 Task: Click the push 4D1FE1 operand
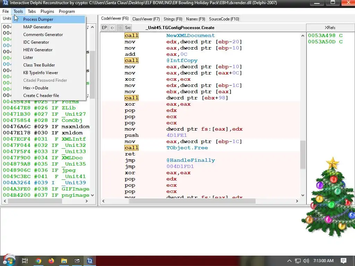pos(176,135)
